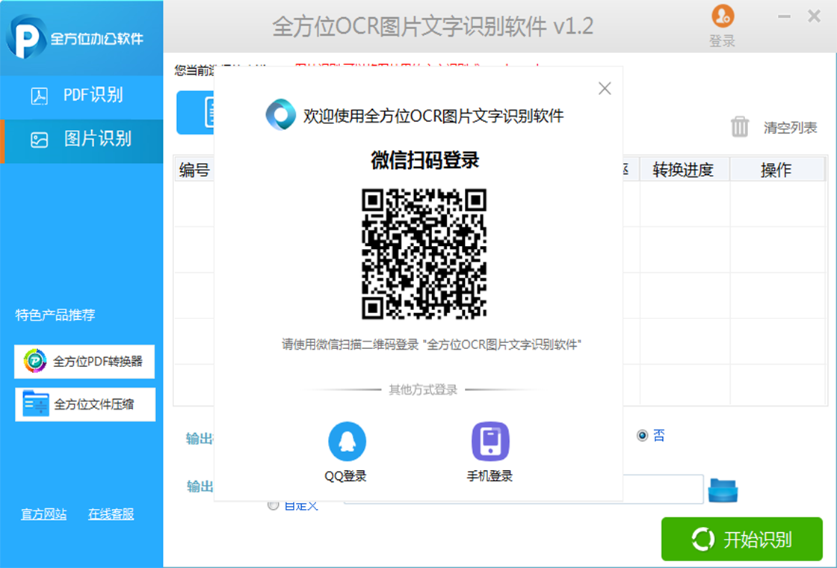Open 全方位文件压缩 product recommendation
Screen dimensions: 837x568
(85, 404)
